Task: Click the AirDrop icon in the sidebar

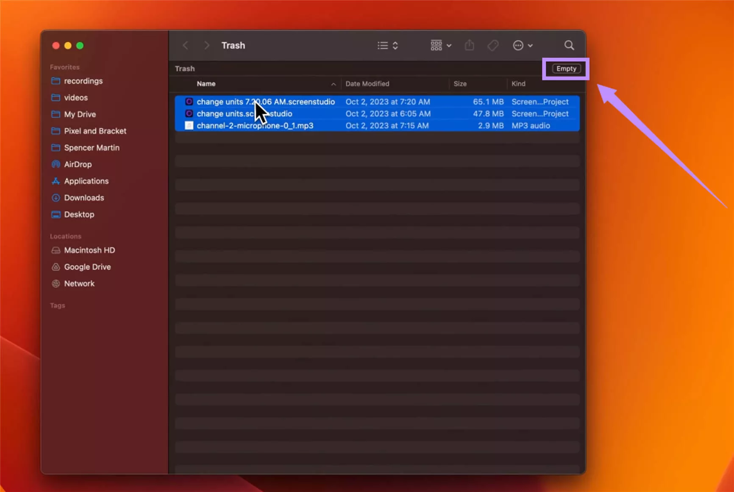Action: coord(56,164)
